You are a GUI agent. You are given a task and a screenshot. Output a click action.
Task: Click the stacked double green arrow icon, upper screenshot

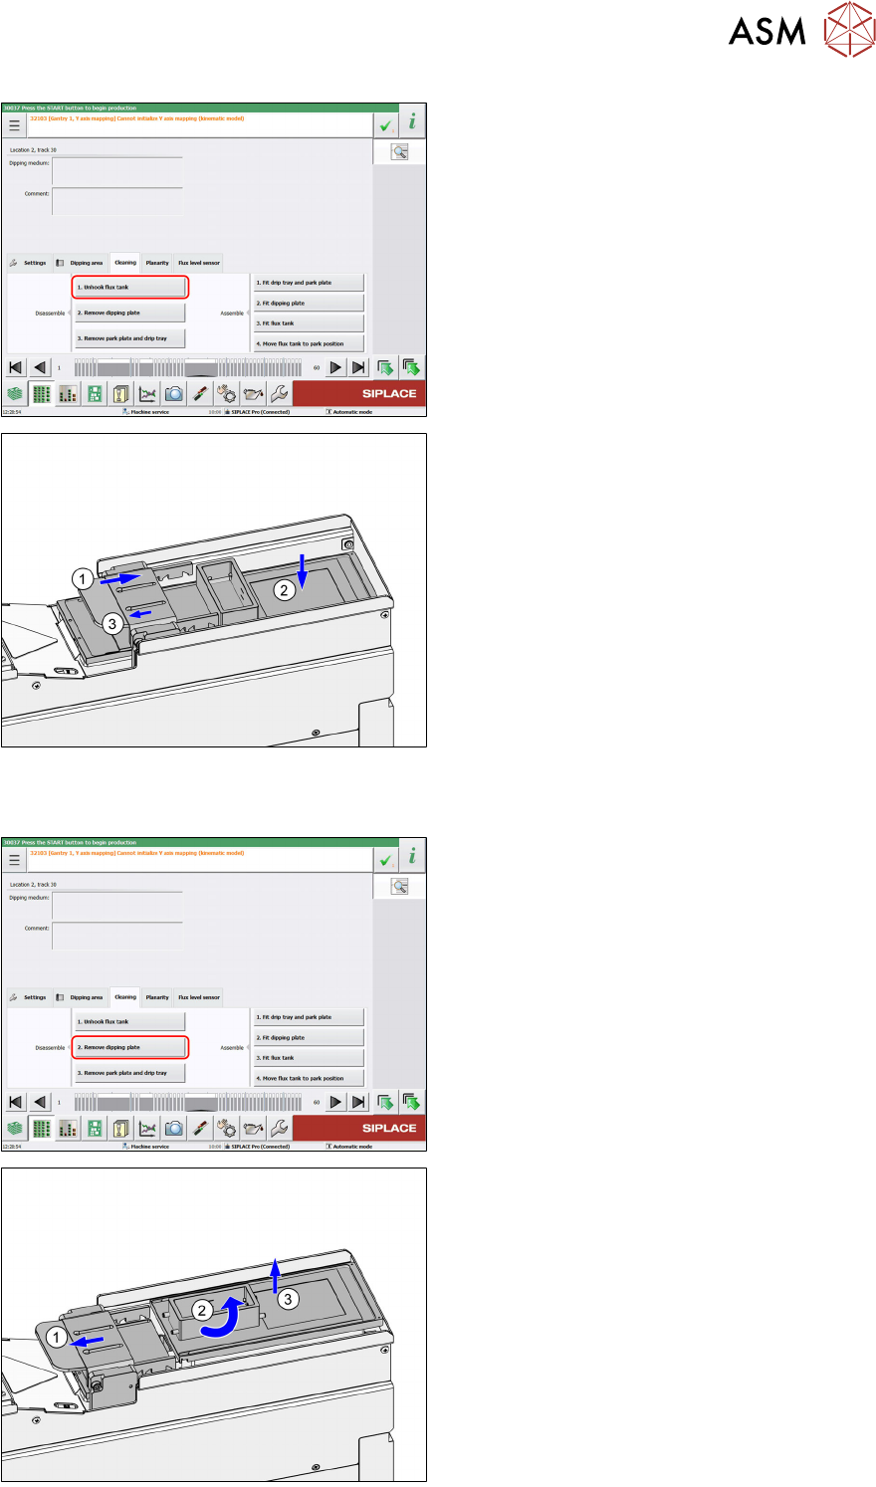[x=411, y=368]
